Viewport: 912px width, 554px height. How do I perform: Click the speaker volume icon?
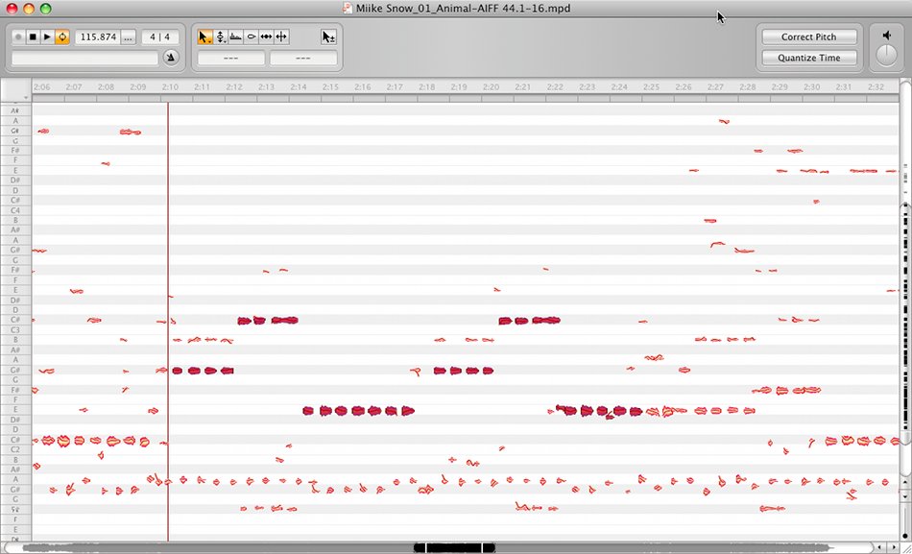tap(886, 36)
